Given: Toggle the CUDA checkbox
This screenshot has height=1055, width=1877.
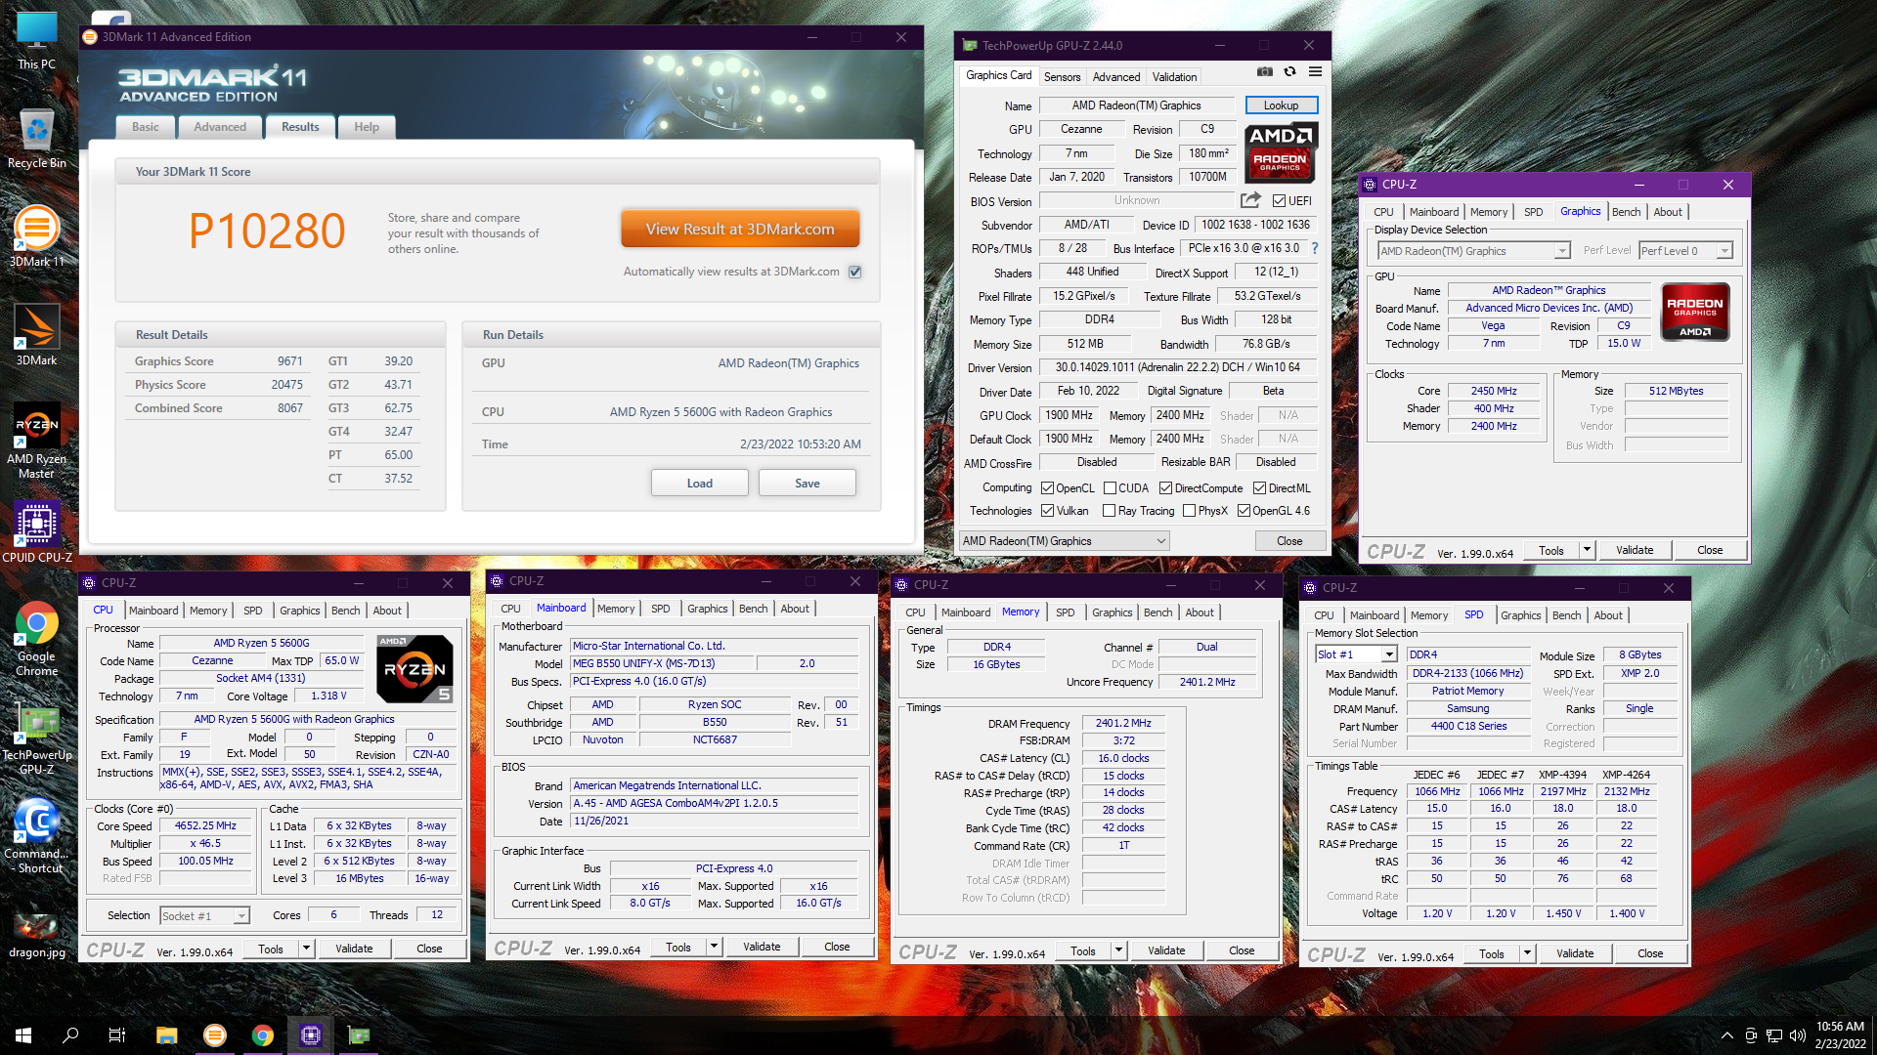Looking at the screenshot, I should coord(1111,488).
